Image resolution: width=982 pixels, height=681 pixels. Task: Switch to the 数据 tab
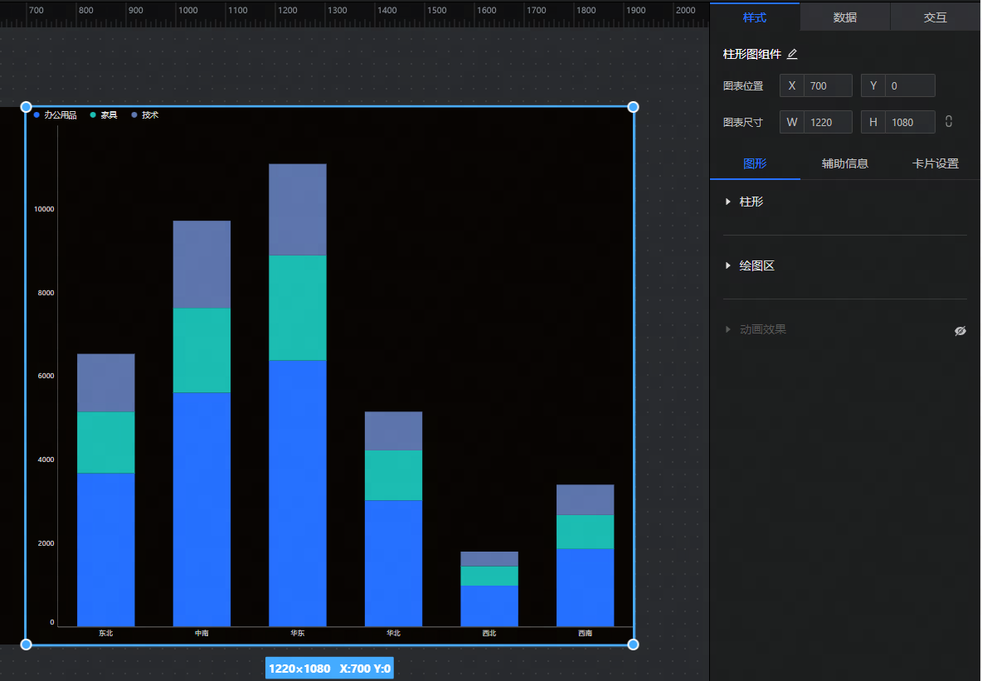click(x=844, y=17)
